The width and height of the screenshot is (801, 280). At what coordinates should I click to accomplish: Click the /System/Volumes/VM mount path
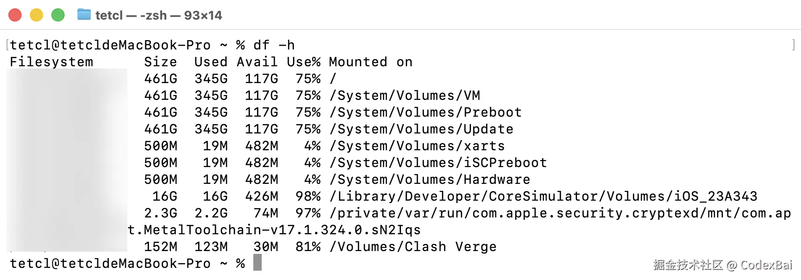(405, 96)
